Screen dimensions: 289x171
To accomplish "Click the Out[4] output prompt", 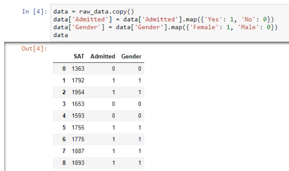I will [x=35, y=49].
